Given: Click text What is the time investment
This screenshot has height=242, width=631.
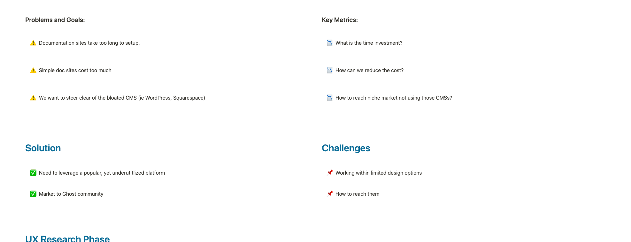Looking at the screenshot, I should pyautogui.click(x=369, y=43).
